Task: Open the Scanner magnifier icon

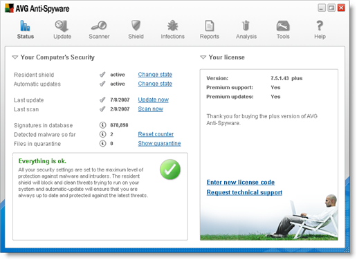Action: pos(99,26)
